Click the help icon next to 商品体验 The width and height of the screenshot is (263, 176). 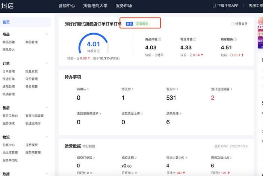(x=160, y=39)
